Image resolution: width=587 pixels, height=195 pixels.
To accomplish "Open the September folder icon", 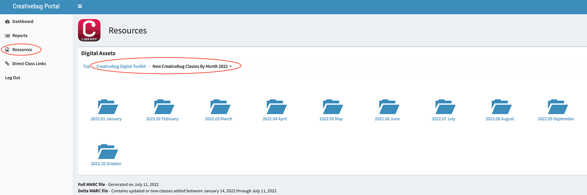I will point(558,107).
